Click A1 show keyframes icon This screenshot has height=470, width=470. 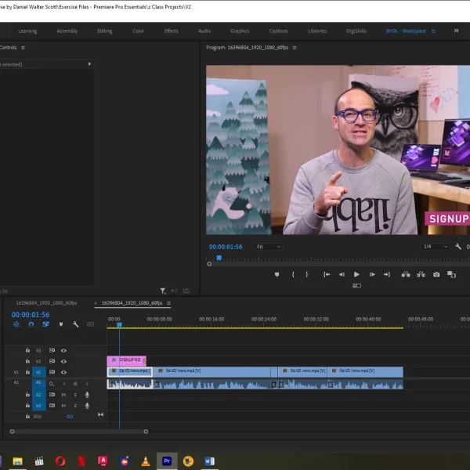click(52, 383)
